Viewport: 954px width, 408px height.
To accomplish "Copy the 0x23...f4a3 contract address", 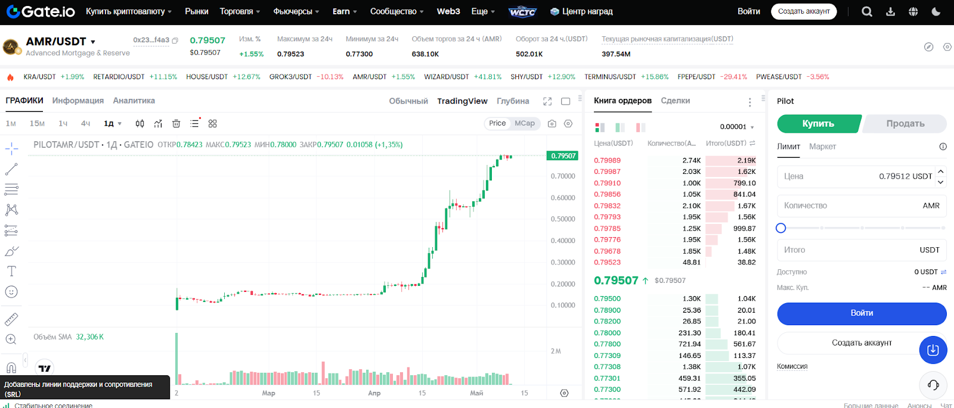I will coord(175,41).
